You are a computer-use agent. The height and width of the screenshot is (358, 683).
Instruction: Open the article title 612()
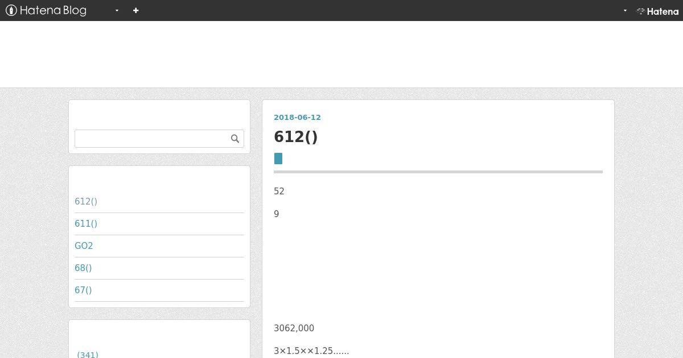pyautogui.click(x=296, y=137)
